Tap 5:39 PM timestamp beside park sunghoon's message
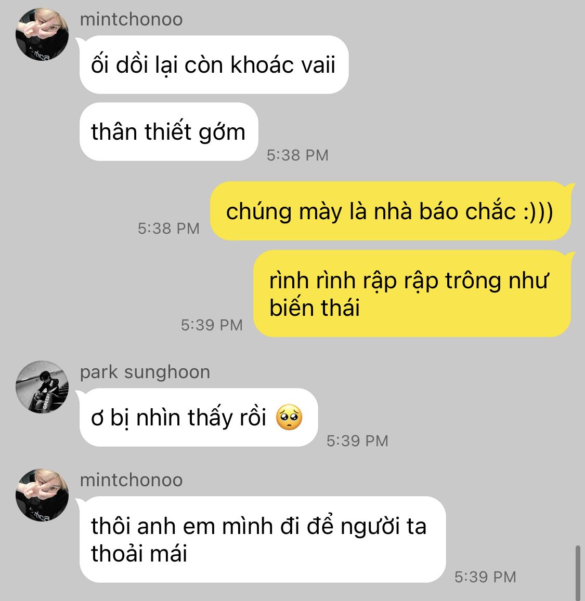The height and width of the screenshot is (601, 585). tap(358, 441)
